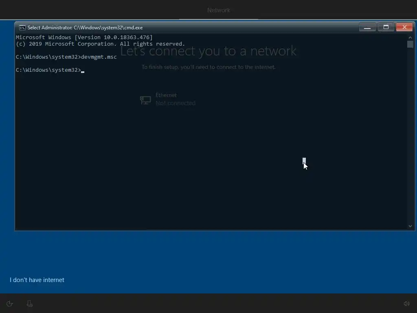Screen dimensions: 417x313
Task: Click the microphone icon in bottom bar
Action: click(x=29, y=304)
